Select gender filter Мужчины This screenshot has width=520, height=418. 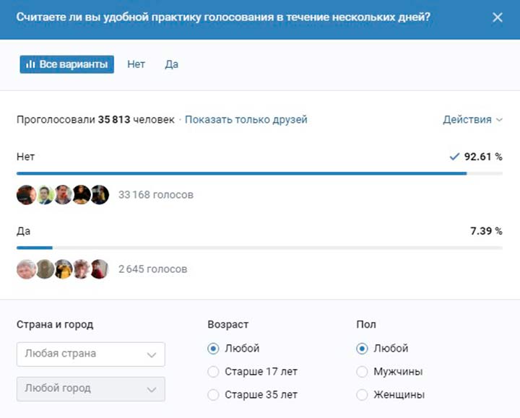(x=390, y=372)
